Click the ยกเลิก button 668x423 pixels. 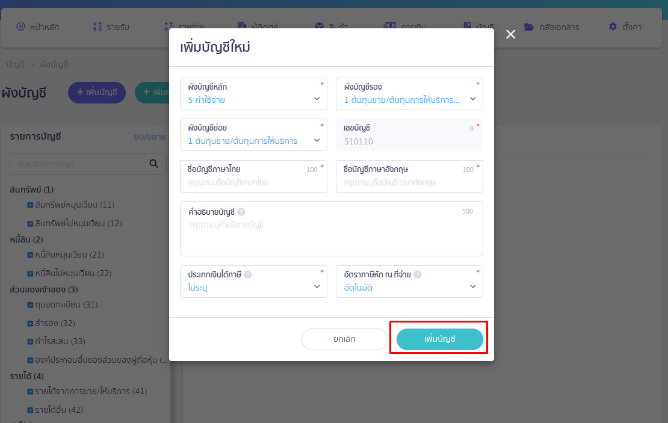tap(344, 339)
